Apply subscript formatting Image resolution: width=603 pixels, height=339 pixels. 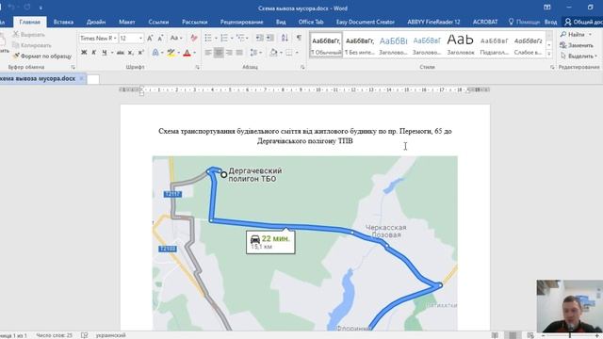coord(131,53)
